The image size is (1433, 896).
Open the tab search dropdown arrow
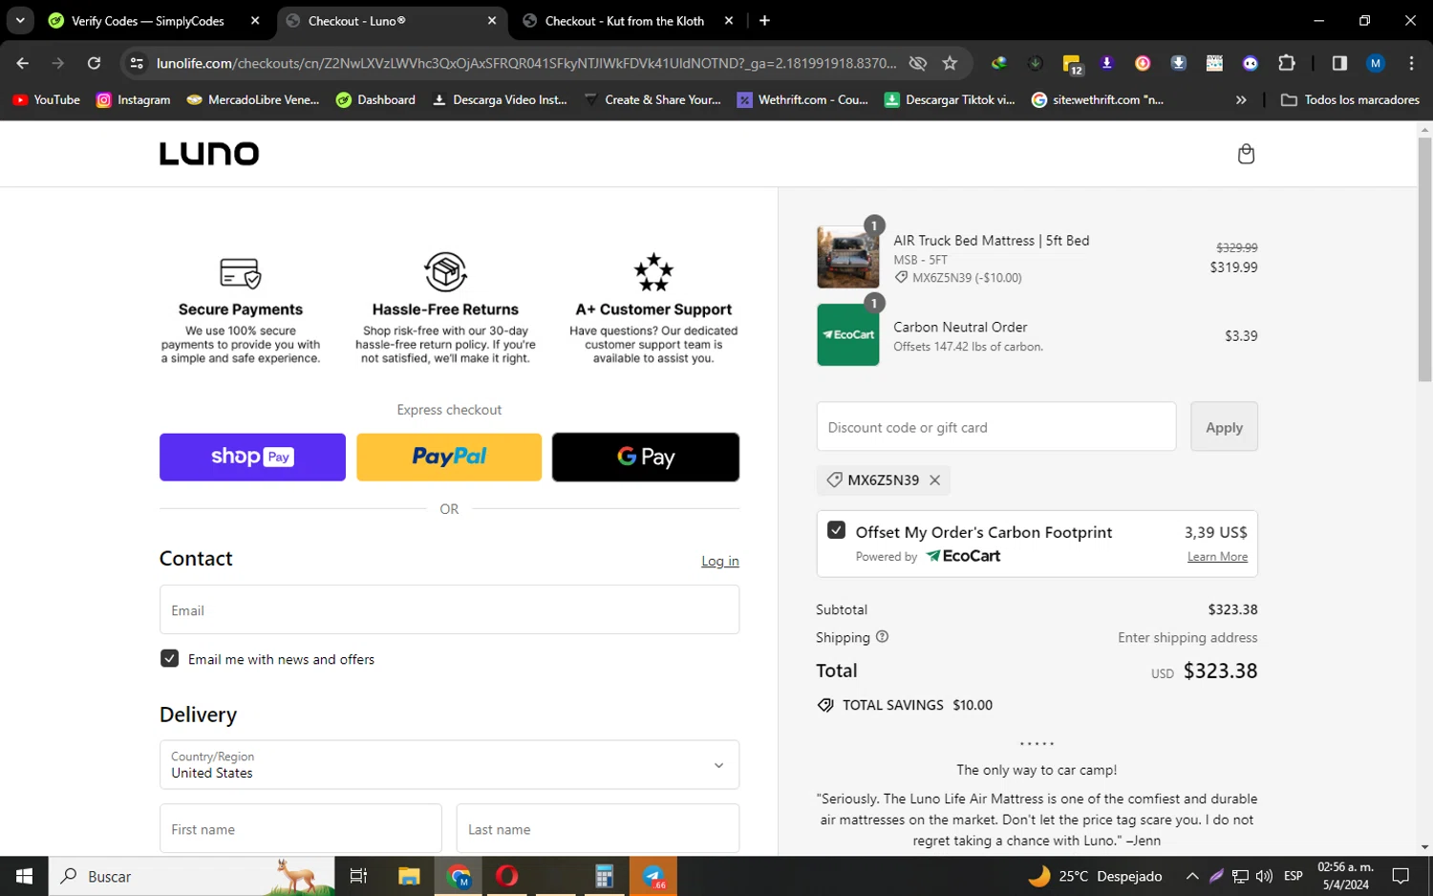pyautogui.click(x=20, y=20)
